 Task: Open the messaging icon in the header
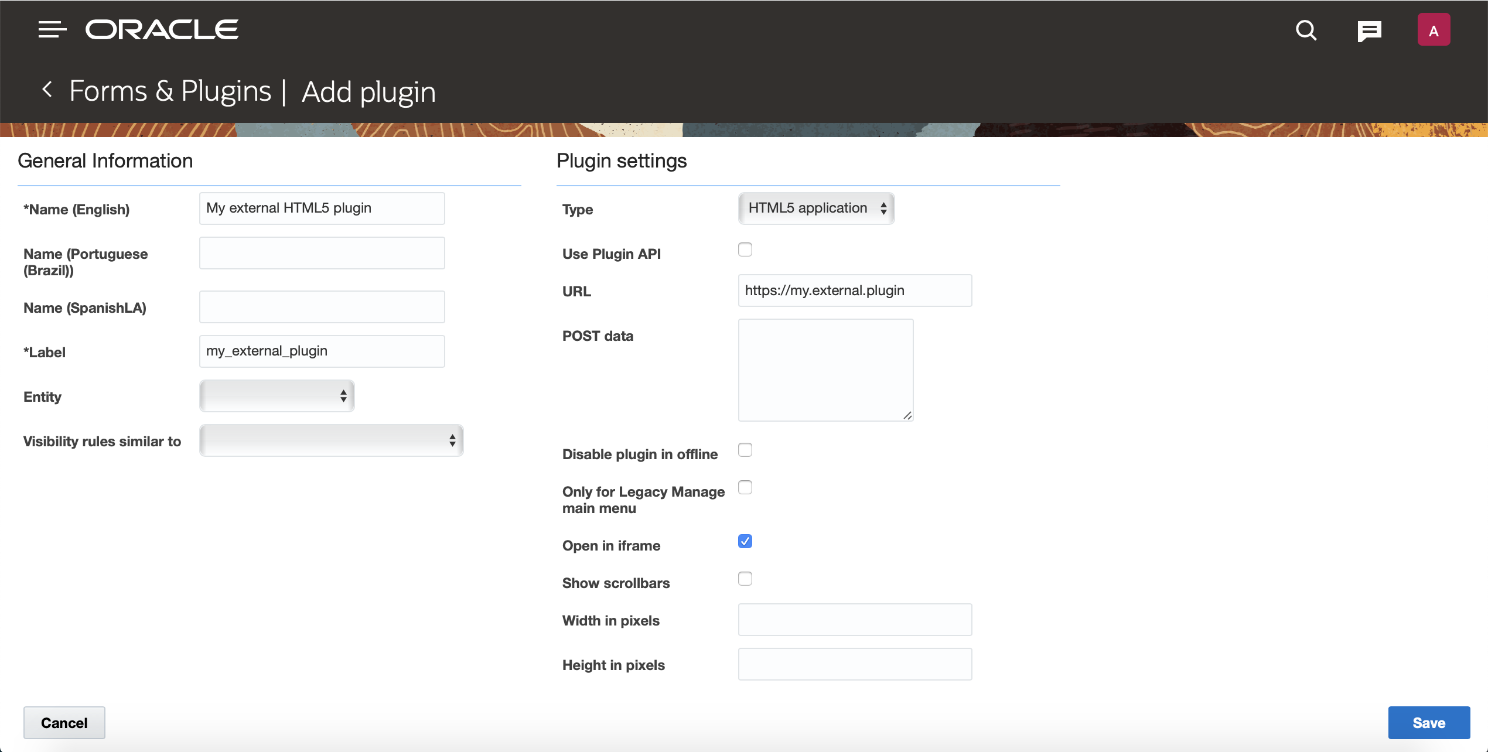(x=1370, y=30)
